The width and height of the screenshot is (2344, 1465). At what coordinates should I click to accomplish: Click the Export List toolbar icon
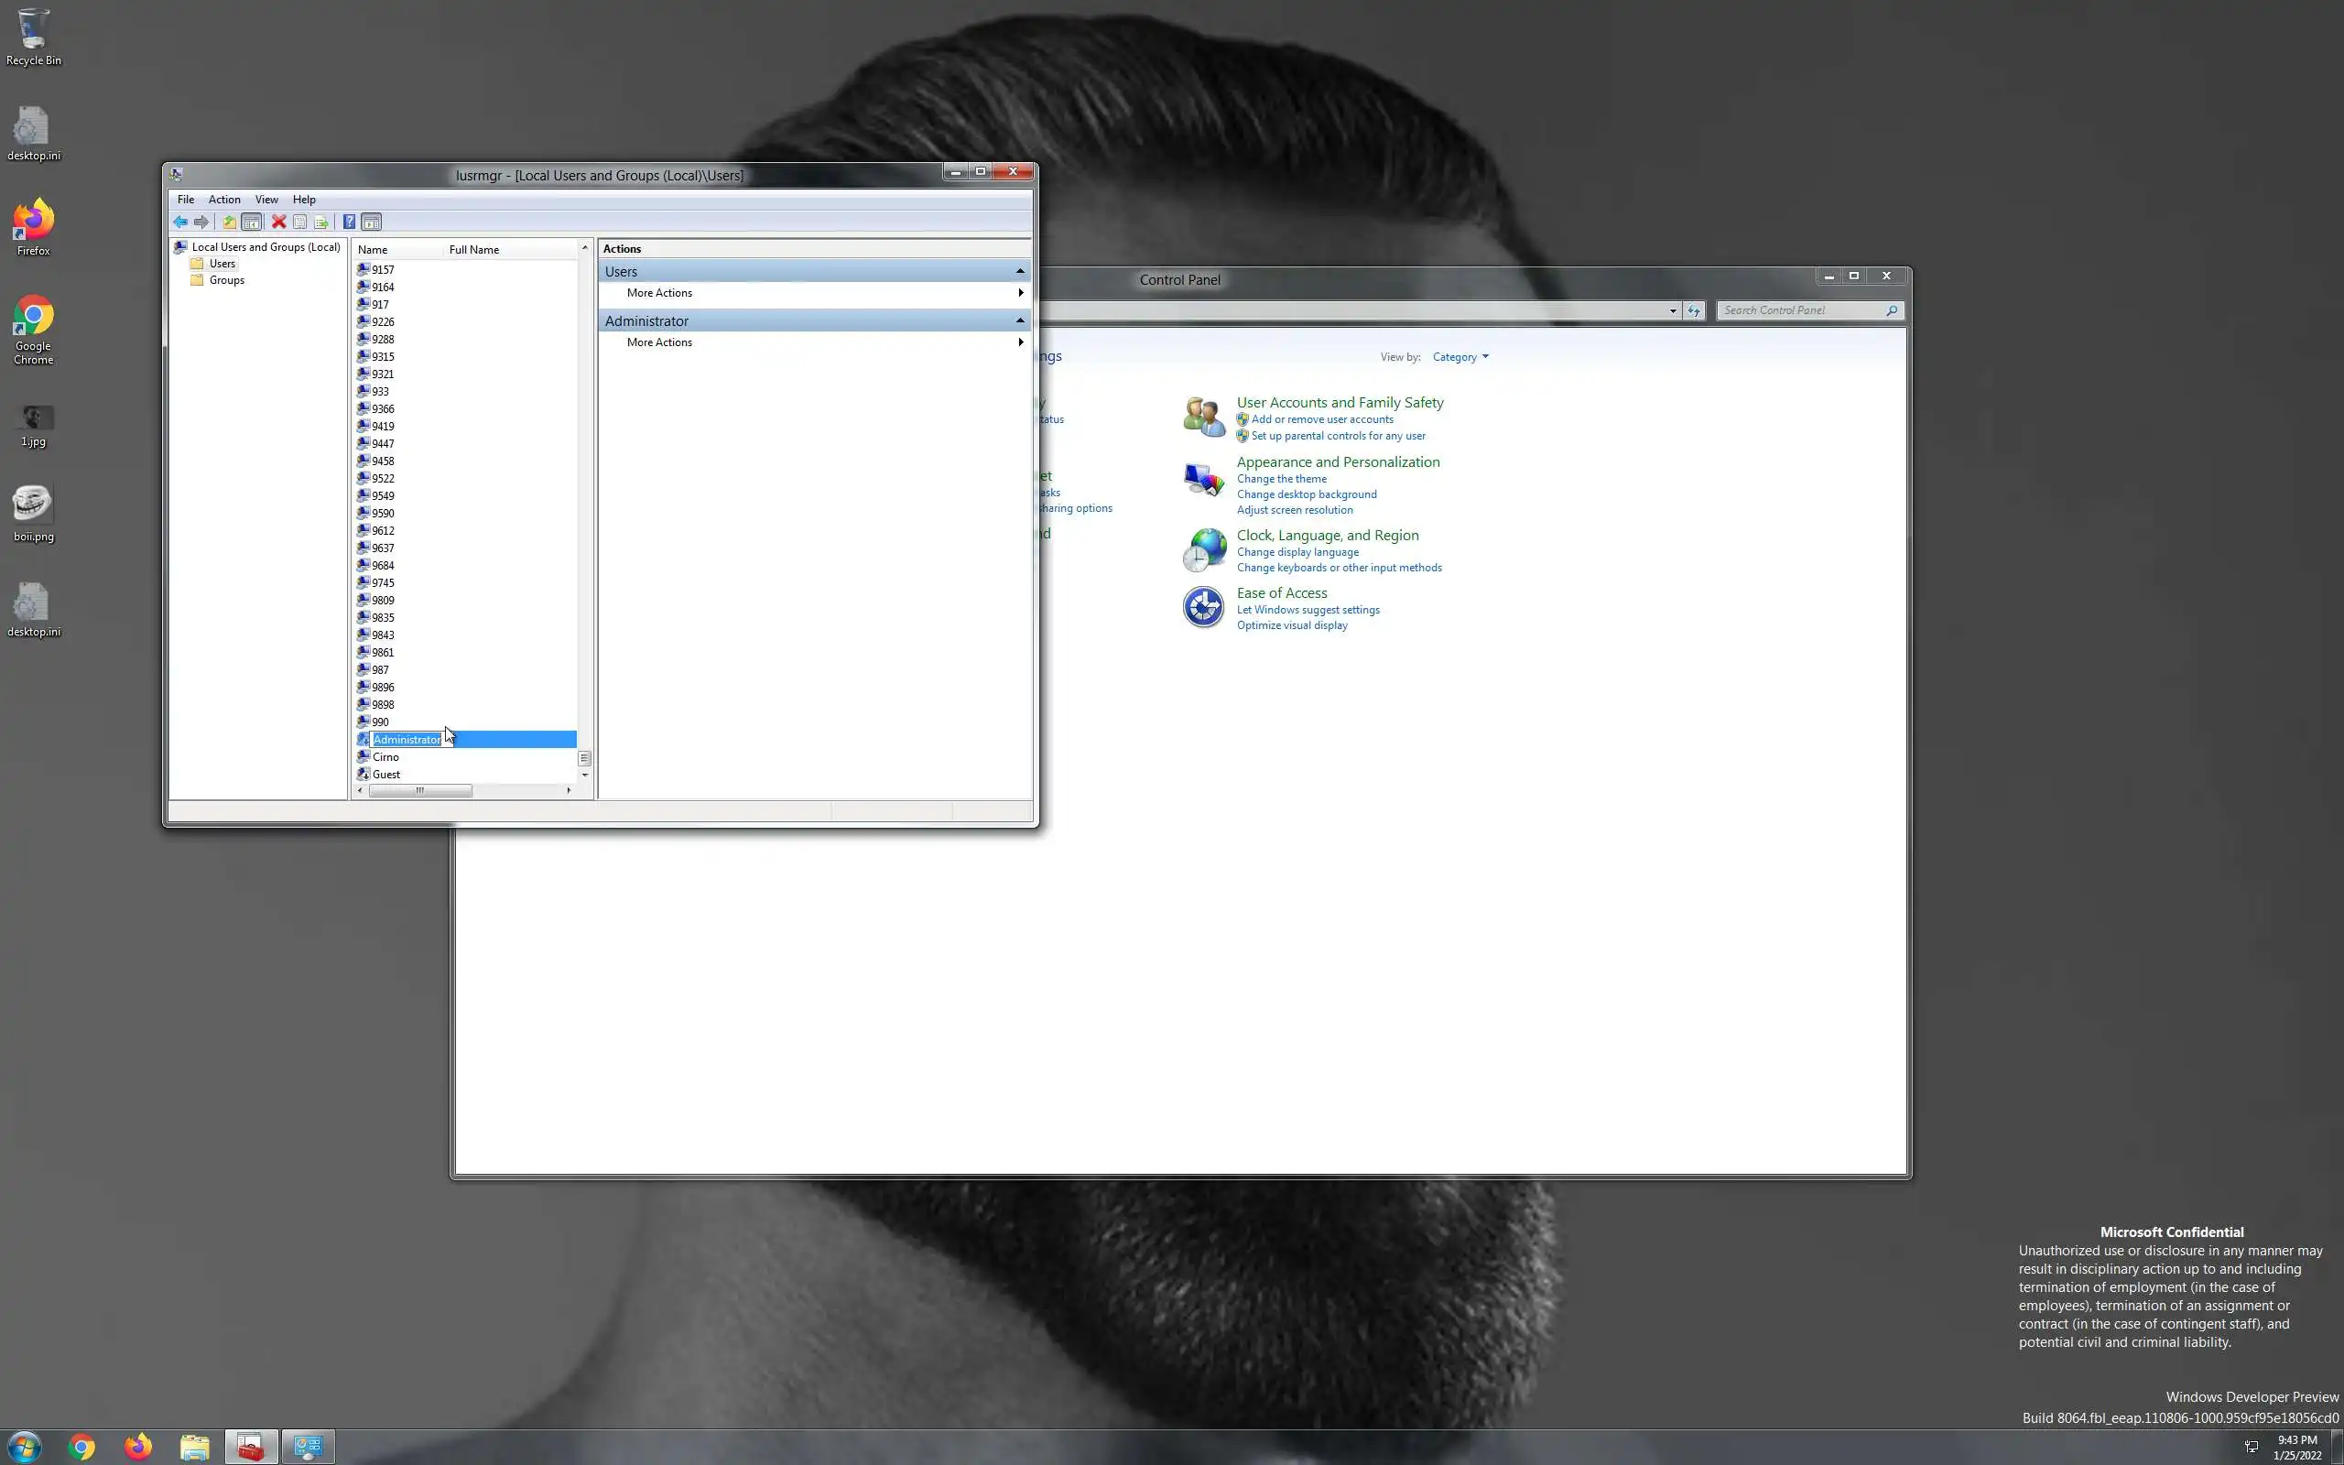[x=321, y=222]
